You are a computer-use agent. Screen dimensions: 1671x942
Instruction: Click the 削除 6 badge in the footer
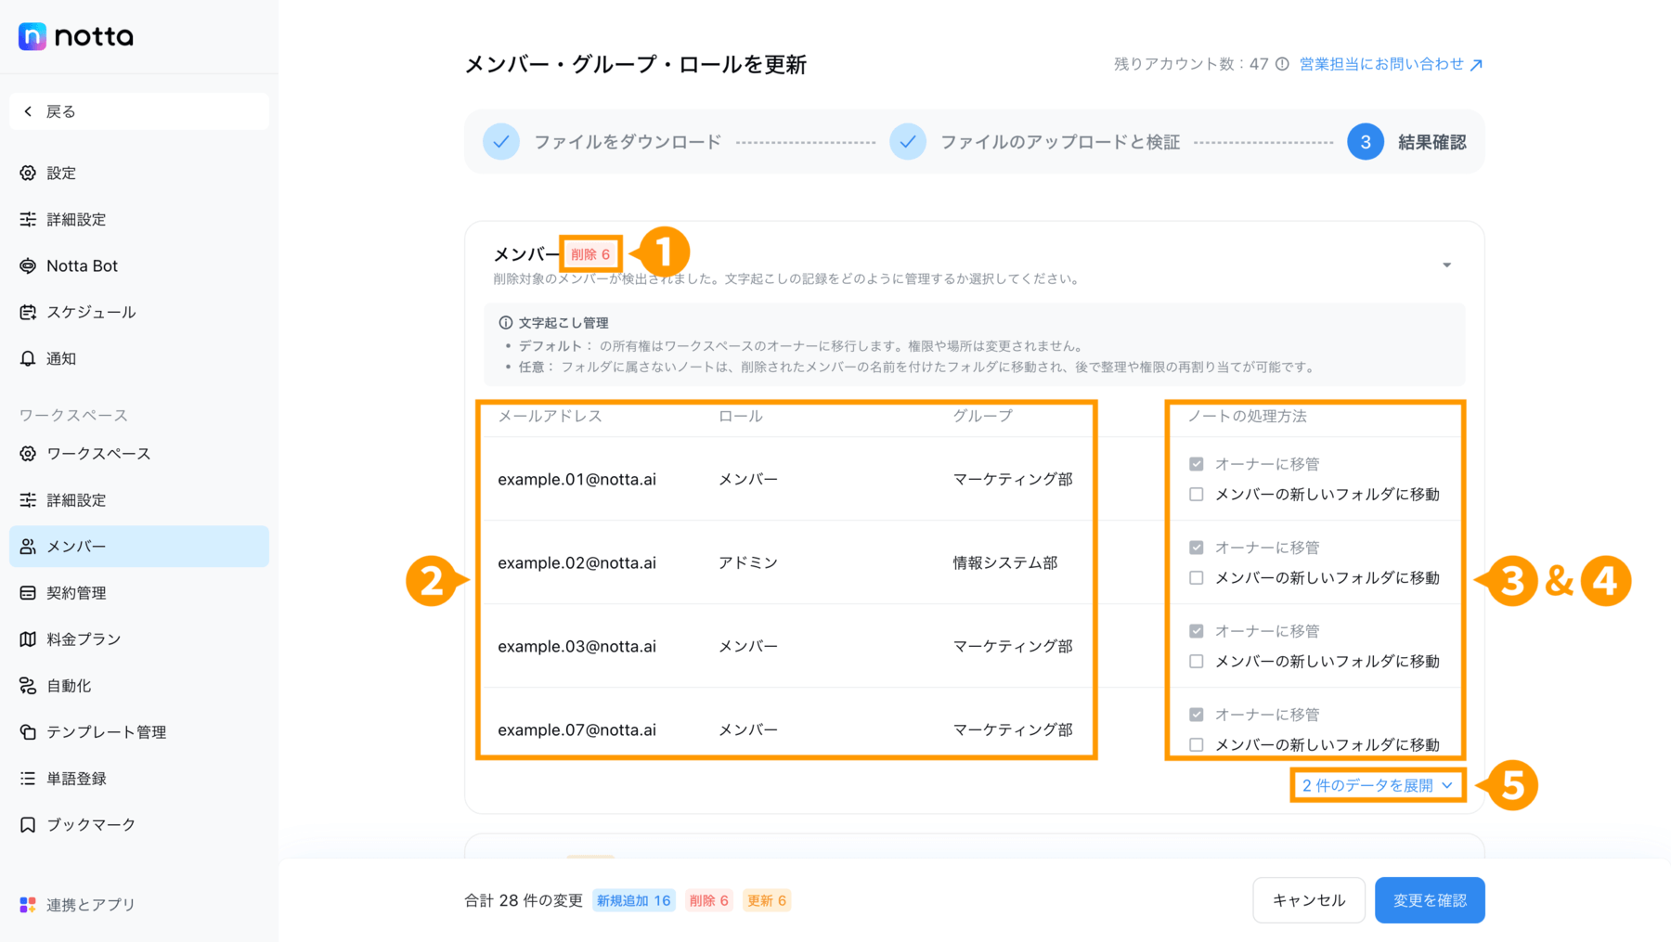[709, 900]
